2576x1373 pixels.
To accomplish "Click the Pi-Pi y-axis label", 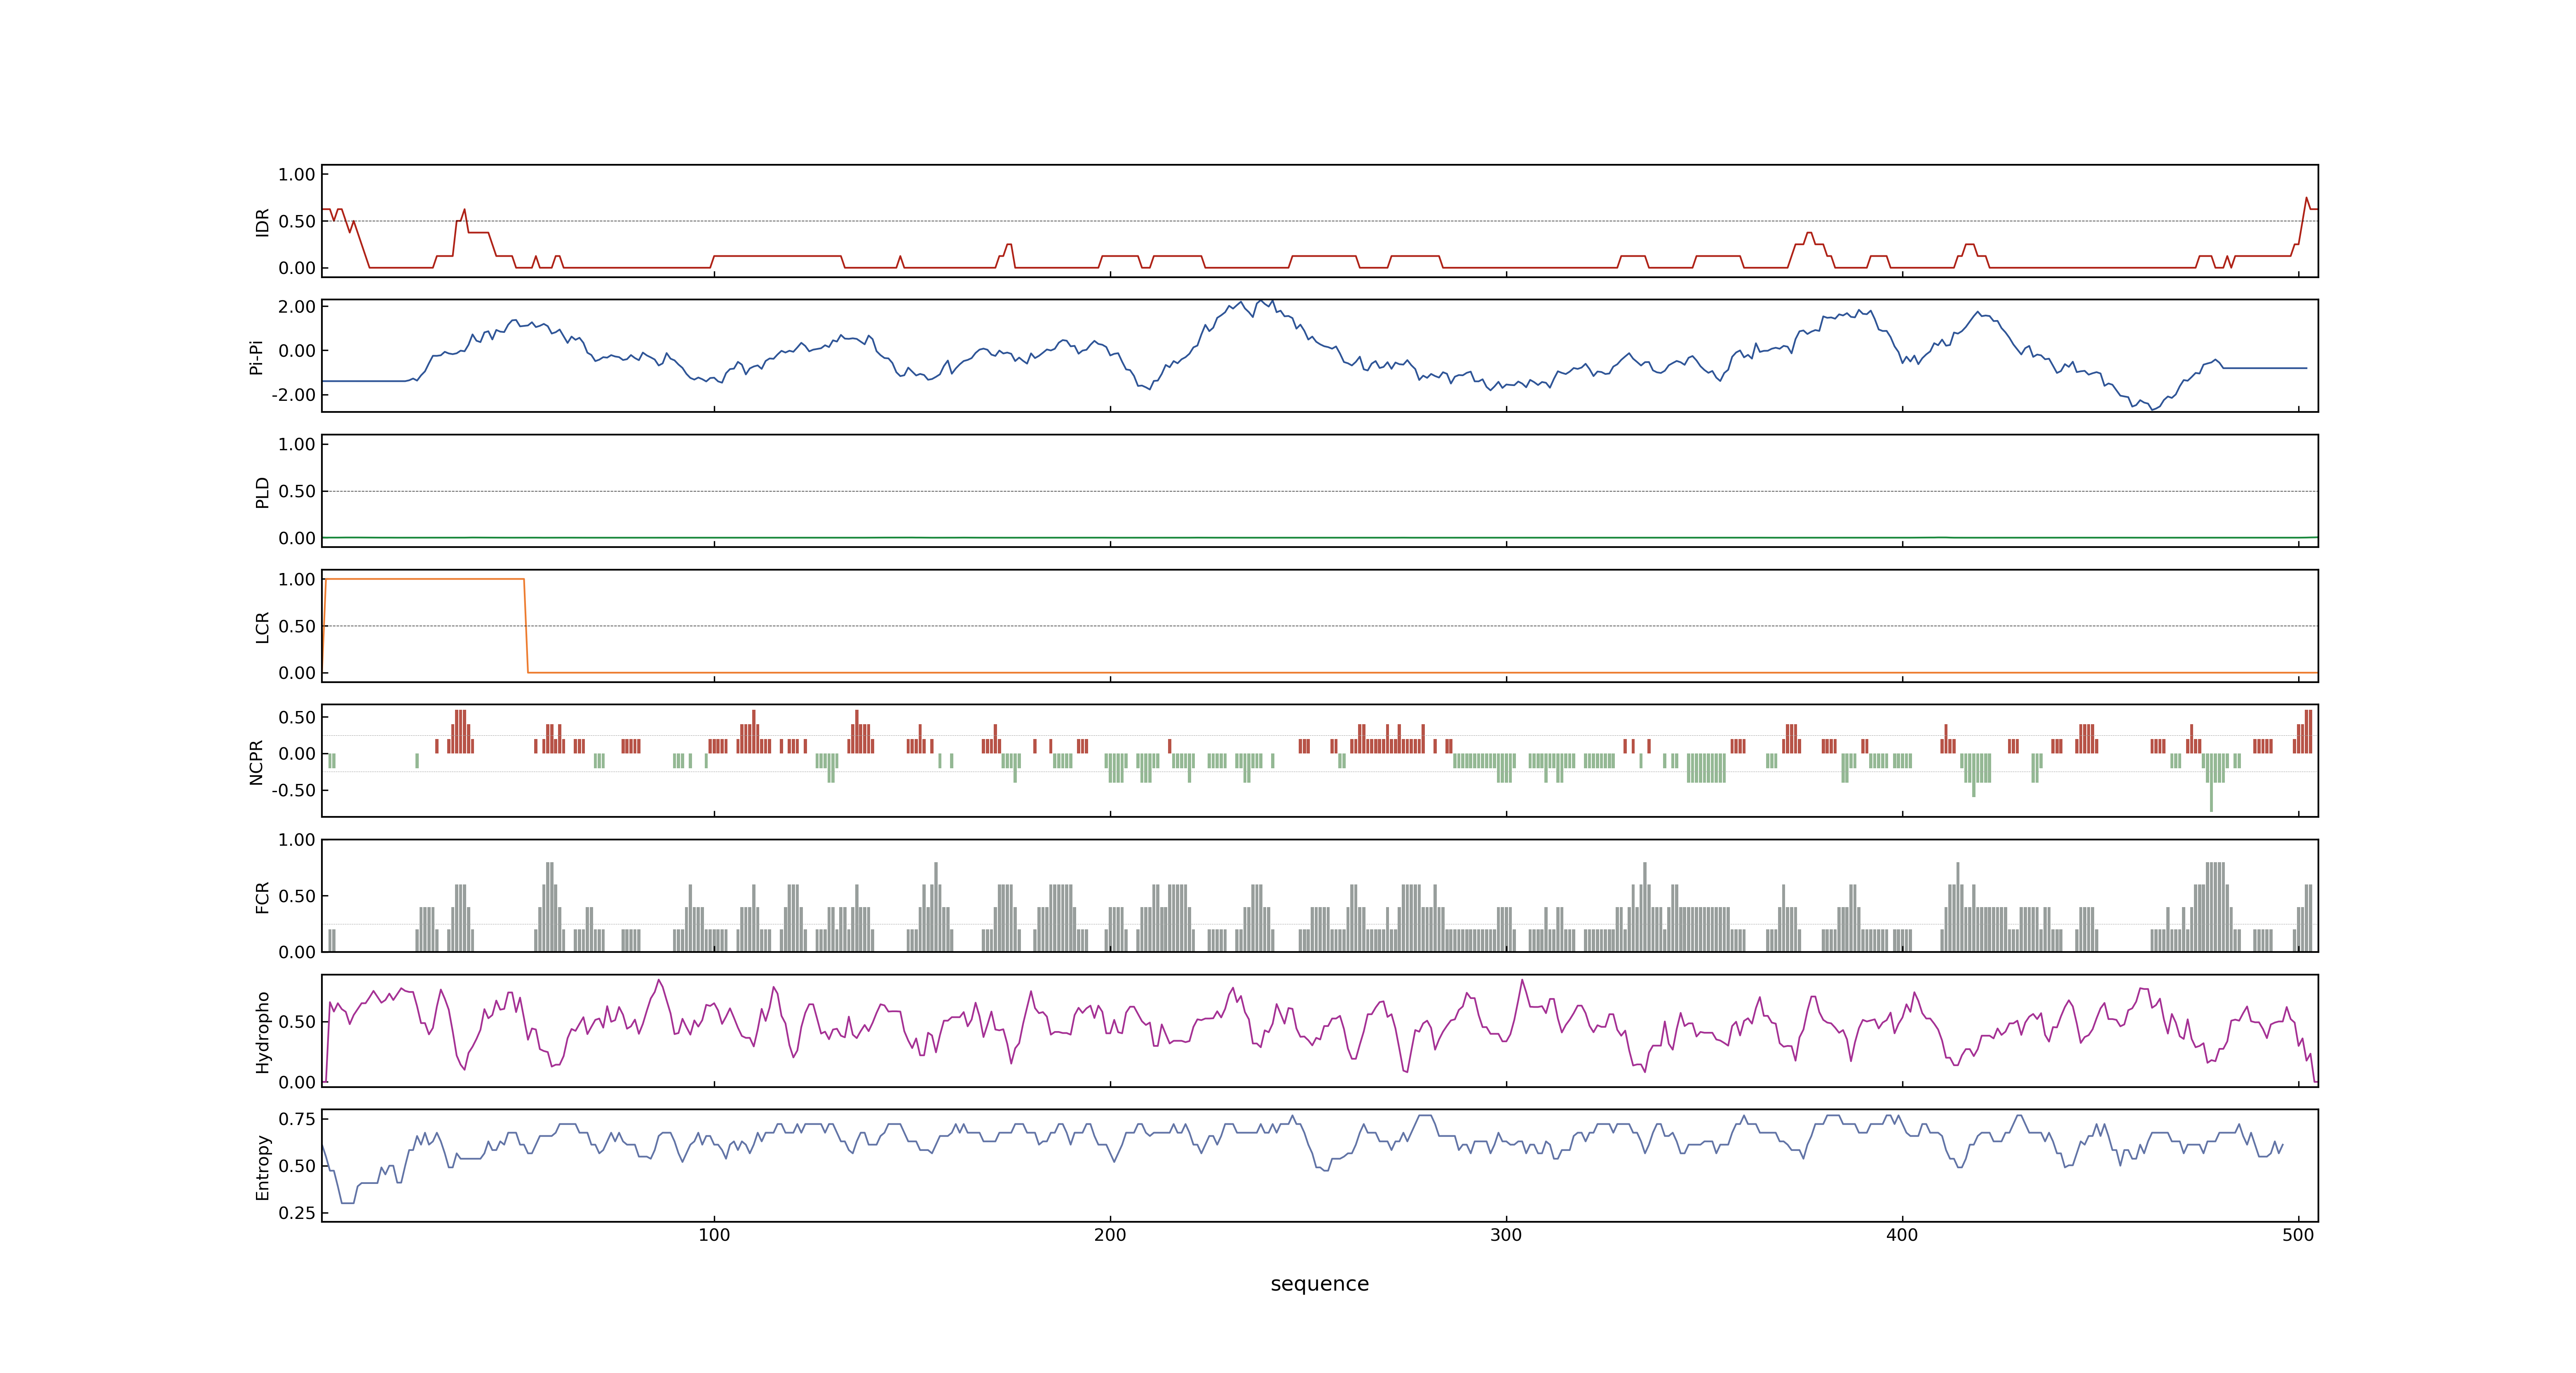I will tap(257, 357).
